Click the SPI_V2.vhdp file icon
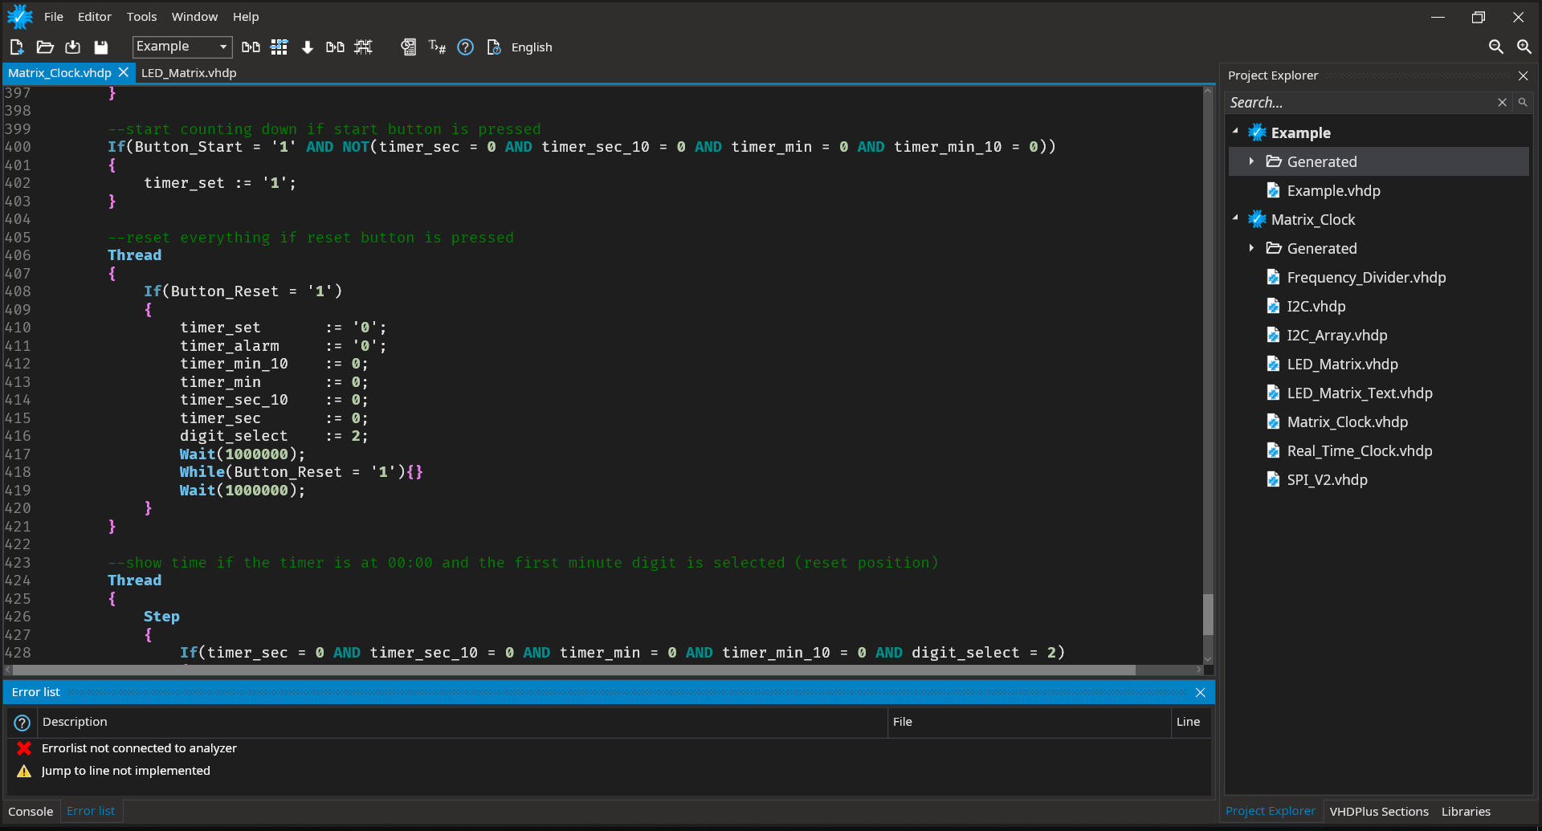 [x=1273, y=479]
